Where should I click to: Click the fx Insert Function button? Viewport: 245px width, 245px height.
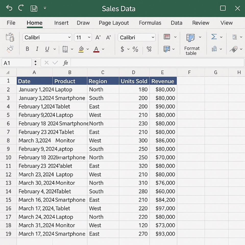point(66,63)
